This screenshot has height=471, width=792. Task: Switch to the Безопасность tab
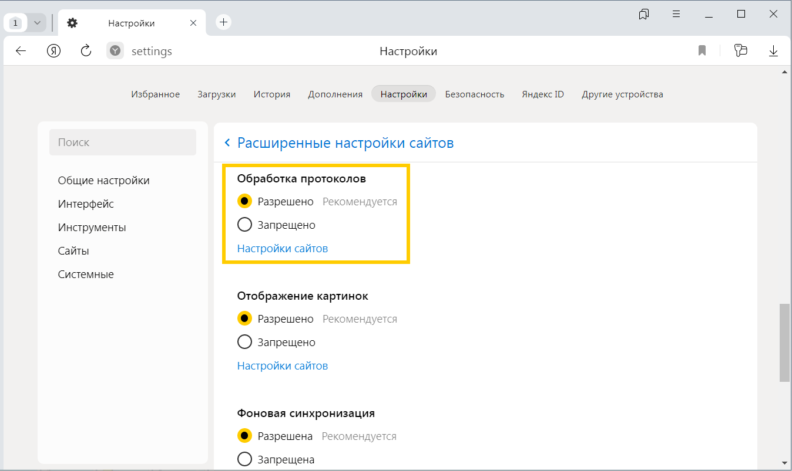point(474,94)
